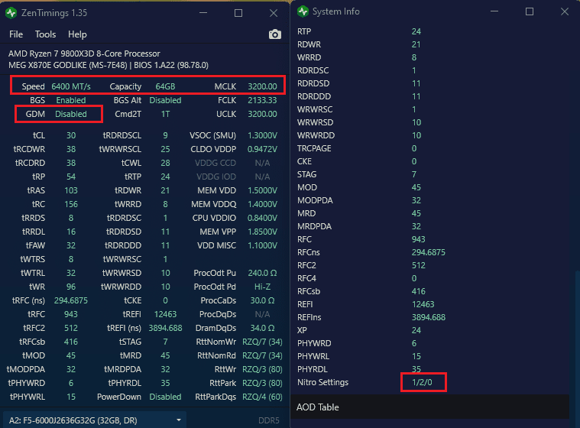
Task: Open the File menu
Action: [16, 34]
